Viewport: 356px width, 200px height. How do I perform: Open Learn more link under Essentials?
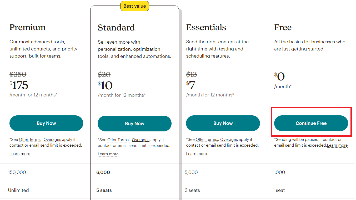(x=197, y=154)
